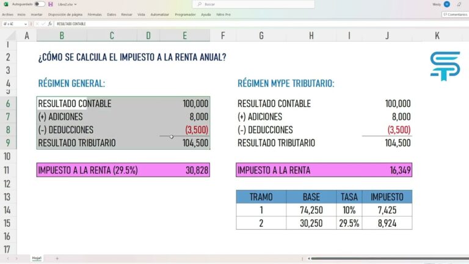This screenshot has width=469, height=264.
Task: Click 'IMPUESTO A LA RENTA (29.5%)' cell
Action: click(88, 170)
